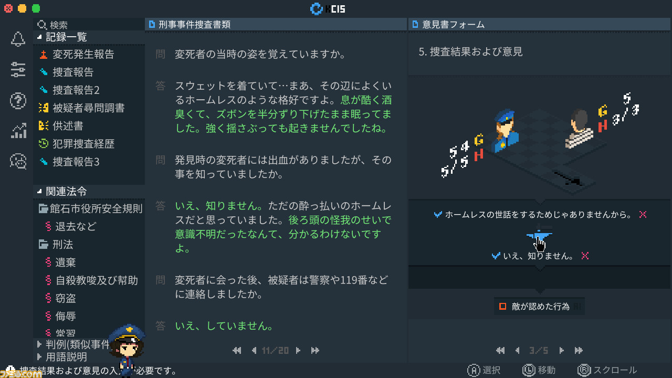Image resolution: width=672 pixels, height=378 pixels.
Task: Open the help question mark icon
Action: (x=18, y=100)
